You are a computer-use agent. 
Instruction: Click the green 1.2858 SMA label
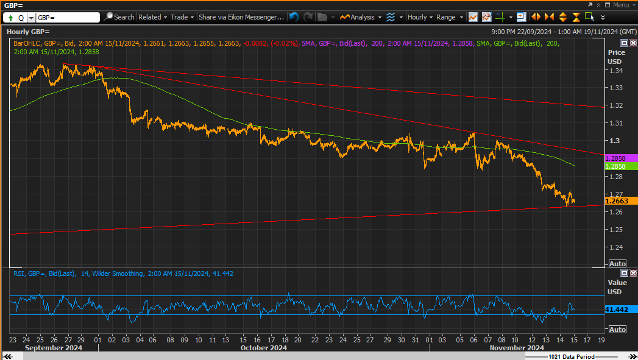click(x=622, y=166)
